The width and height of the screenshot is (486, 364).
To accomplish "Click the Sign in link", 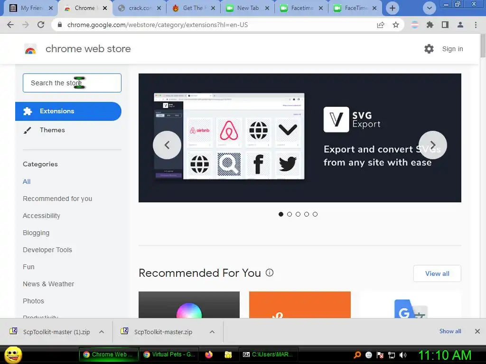I will pyautogui.click(x=452, y=49).
